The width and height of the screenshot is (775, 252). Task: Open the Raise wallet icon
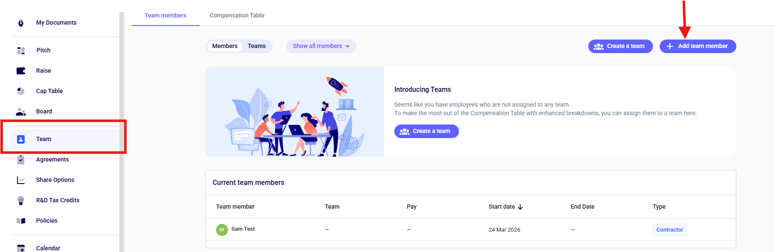21,71
